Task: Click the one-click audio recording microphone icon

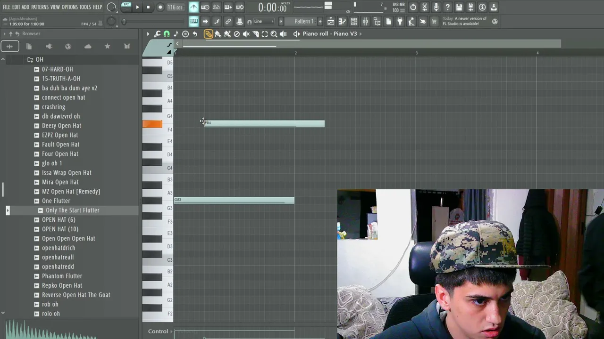Action: [x=436, y=7]
